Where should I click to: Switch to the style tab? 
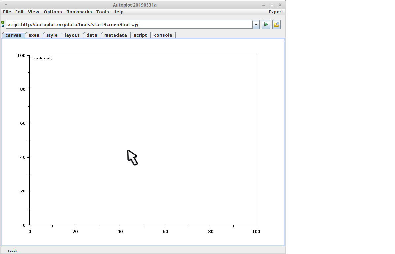point(52,35)
